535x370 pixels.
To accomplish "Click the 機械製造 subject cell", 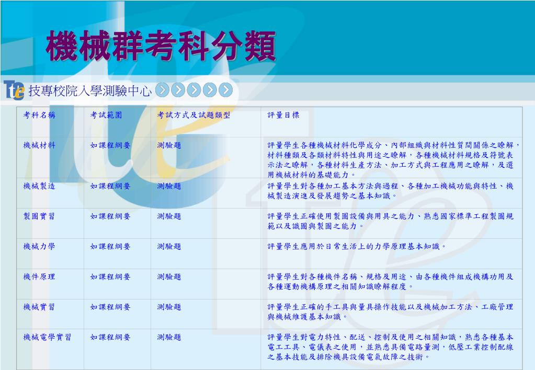I will pos(39,186).
